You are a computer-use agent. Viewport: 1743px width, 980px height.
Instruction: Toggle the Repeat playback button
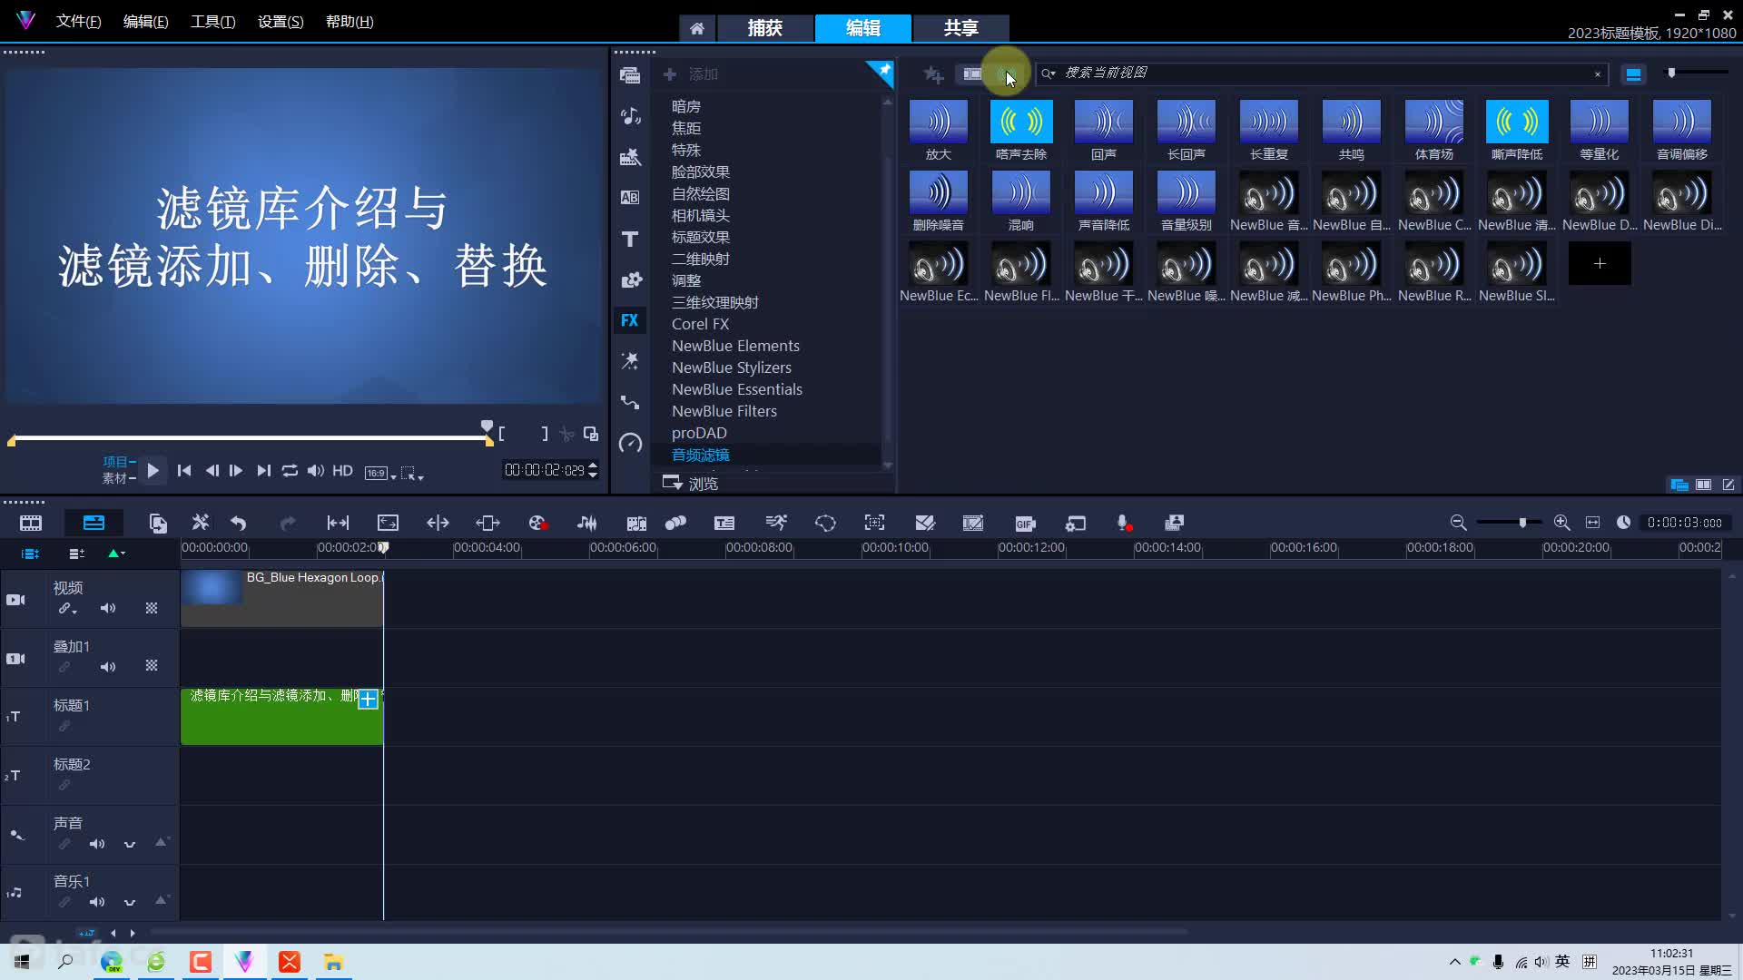(290, 471)
